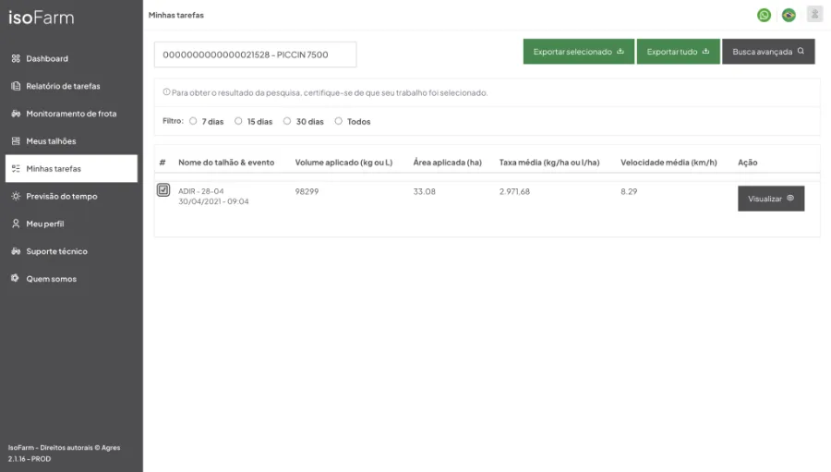Click the info icon beside search hint
The width and height of the screenshot is (831, 472).
[166, 92]
